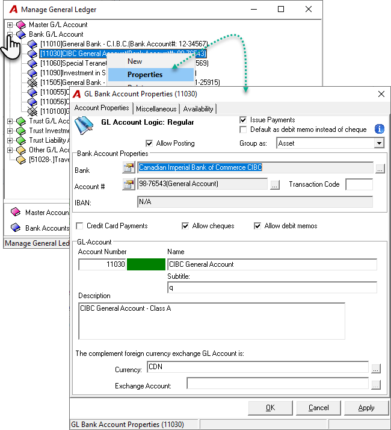This screenshot has height=430, width=391.
Task: Click the Account Number field showing 11030
Action: [102, 264]
